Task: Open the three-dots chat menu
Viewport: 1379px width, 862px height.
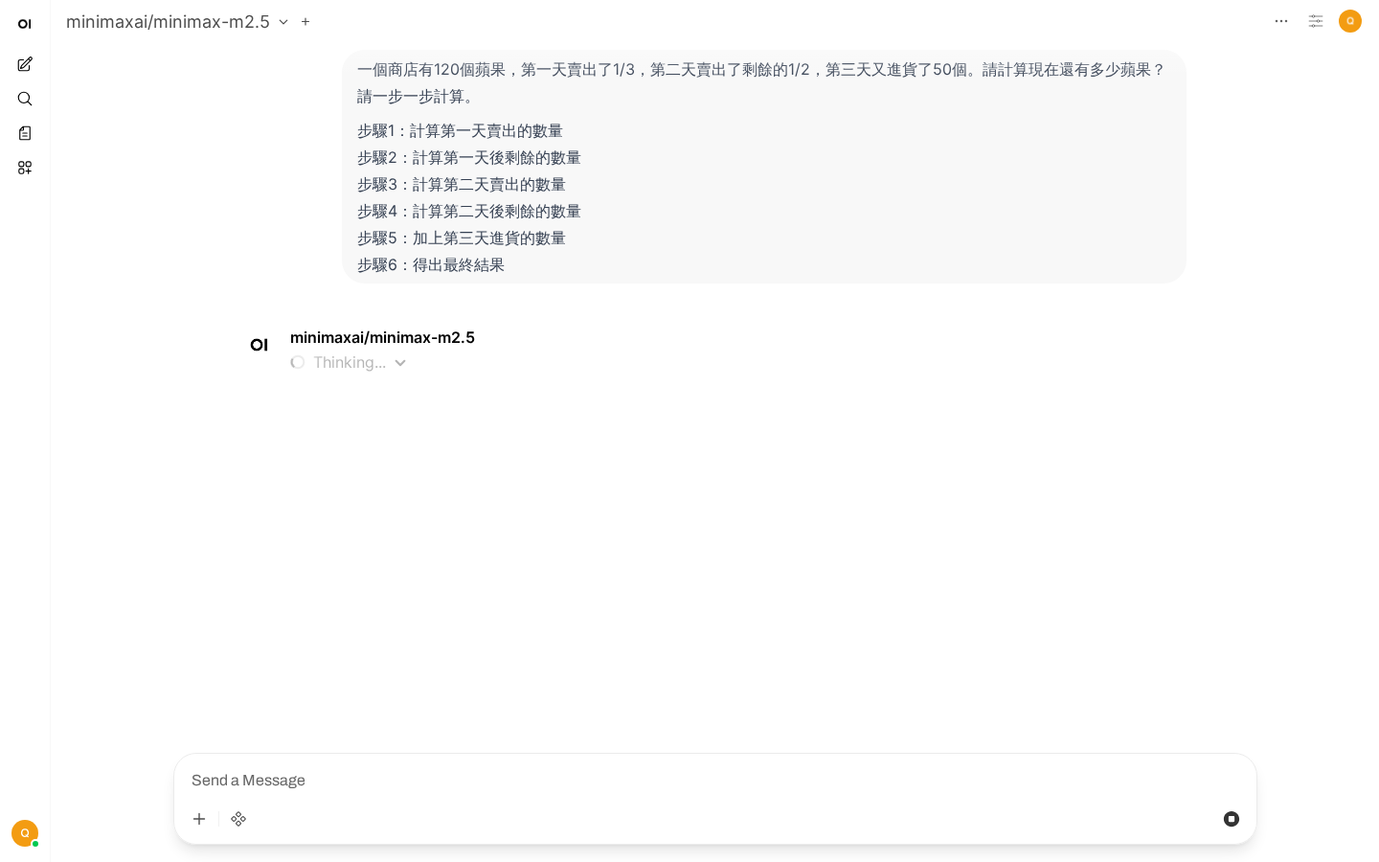Action: tap(1281, 21)
